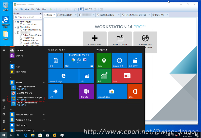Expand the Windows PowerShell folder

[27, 115]
